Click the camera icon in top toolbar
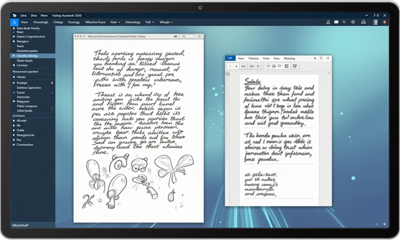Screen dimensions: 400x240 [x=336, y=22]
